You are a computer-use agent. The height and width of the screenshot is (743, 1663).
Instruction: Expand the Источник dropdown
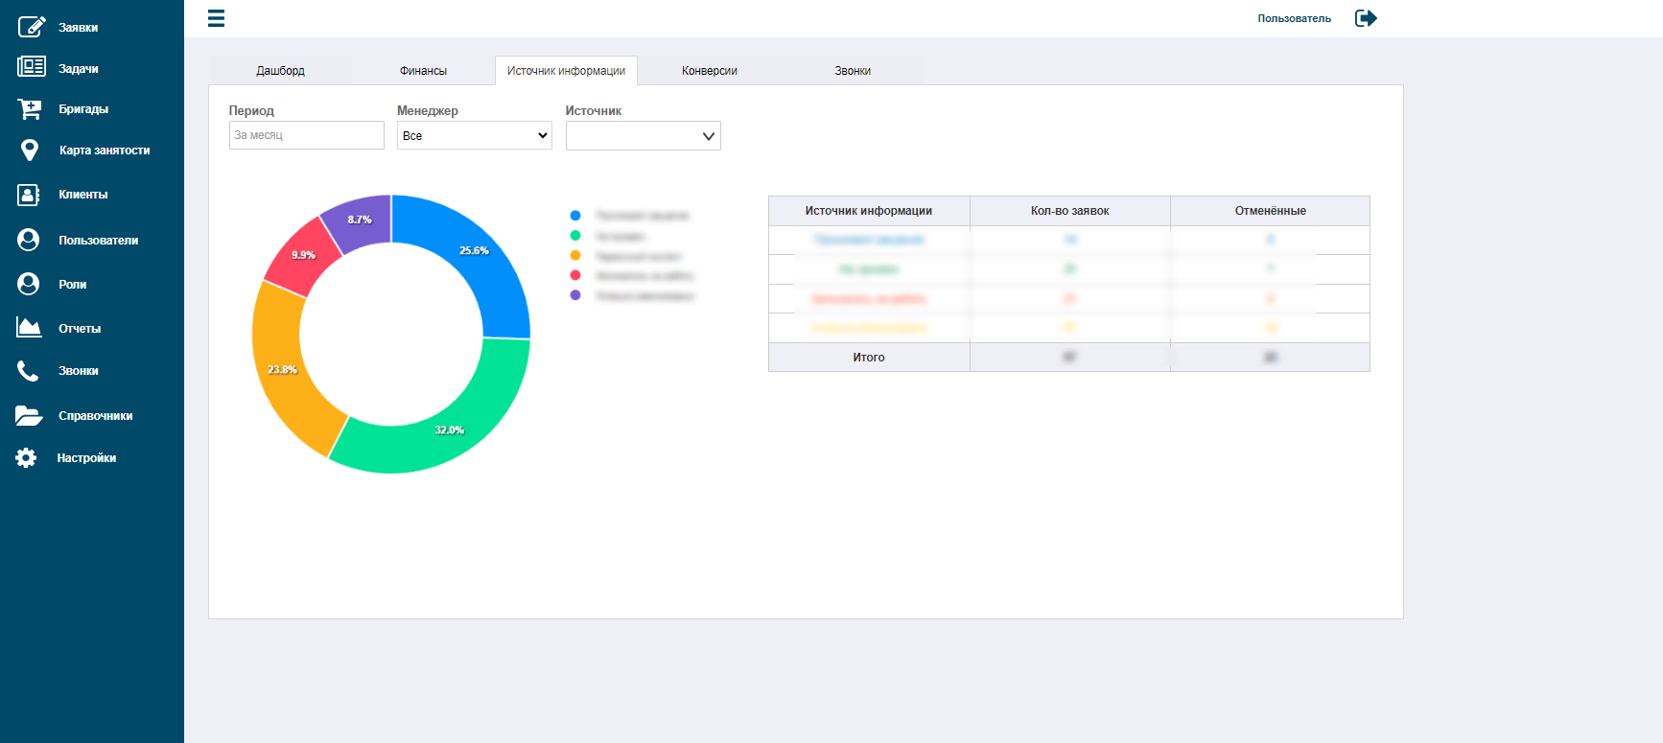pyautogui.click(x=644, y=135)
